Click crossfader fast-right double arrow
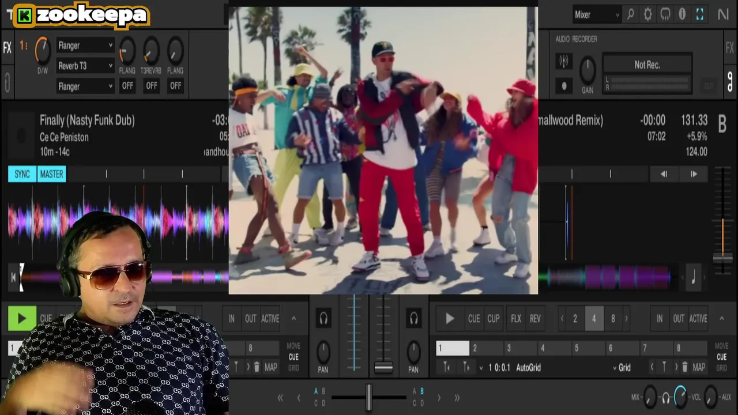The height and width of the screenshot is (415, 738). [457, 398]
